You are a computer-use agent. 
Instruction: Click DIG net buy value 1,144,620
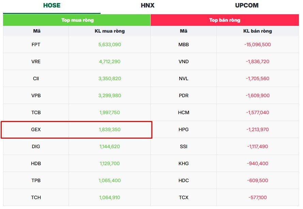coord(109,146)
